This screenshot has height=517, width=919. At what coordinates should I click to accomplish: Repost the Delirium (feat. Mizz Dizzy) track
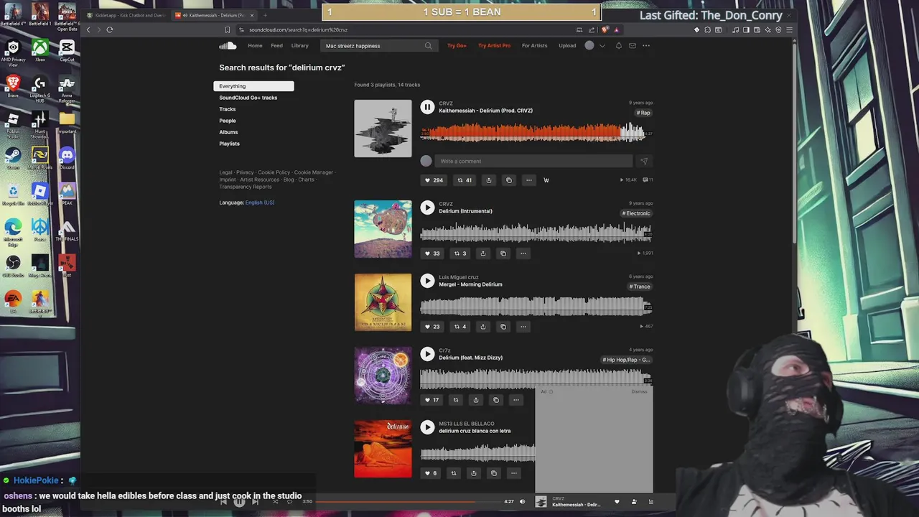click(x=455, y=400)
